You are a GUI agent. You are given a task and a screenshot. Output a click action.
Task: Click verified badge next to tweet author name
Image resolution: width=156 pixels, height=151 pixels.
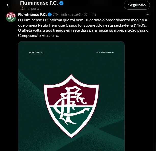pos(50,15)
